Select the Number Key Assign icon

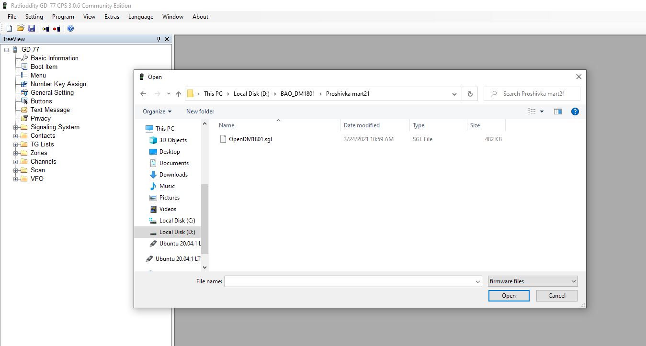tap(25, 84)
